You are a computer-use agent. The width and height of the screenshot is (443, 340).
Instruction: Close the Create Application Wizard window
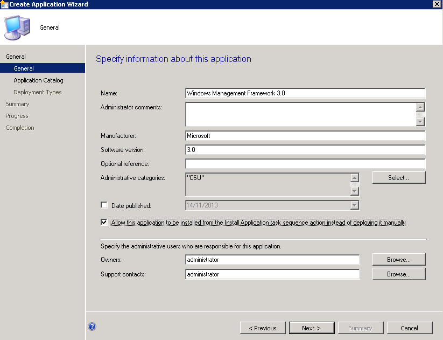click(x=437, y=4)
